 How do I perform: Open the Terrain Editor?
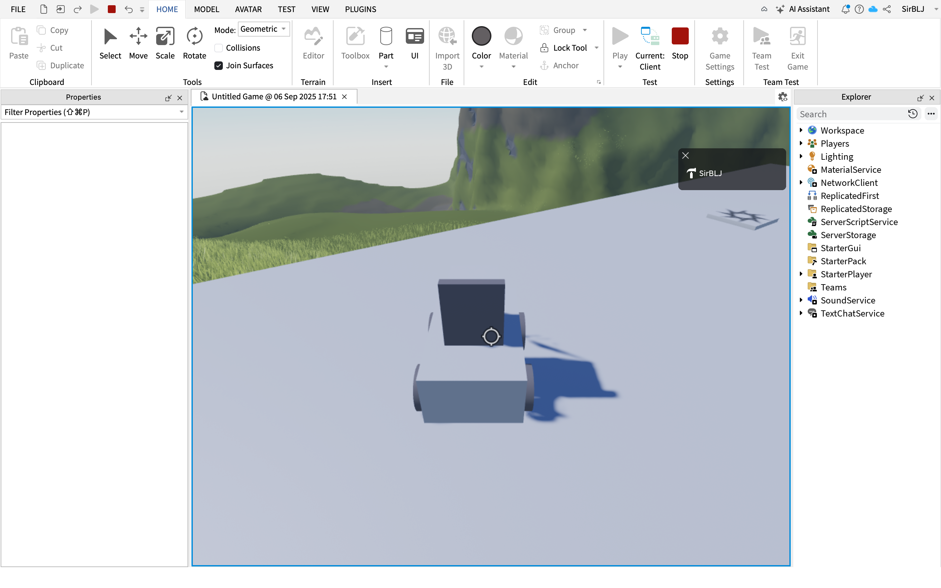[313, 43]
